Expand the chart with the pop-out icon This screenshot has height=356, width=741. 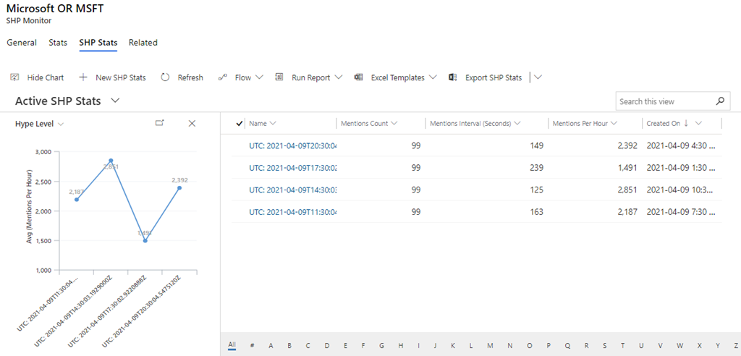(160, 124)
